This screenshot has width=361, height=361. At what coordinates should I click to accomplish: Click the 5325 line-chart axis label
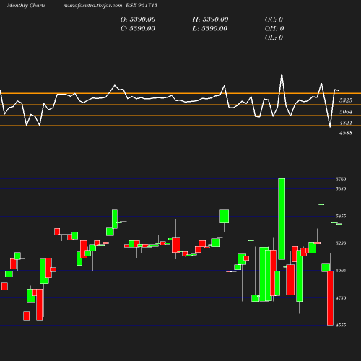click(x=346, y=100)
